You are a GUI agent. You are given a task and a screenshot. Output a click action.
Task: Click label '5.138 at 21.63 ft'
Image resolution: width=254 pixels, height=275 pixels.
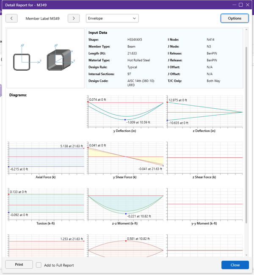(72, 146)
